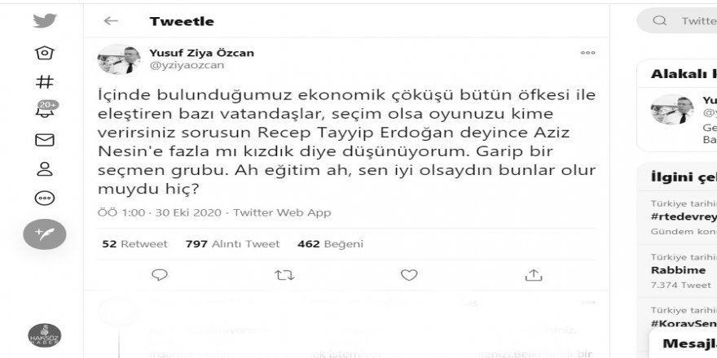Share the tweet via upload icon
This screenshot has width=717, height=358.
point(534,274)
